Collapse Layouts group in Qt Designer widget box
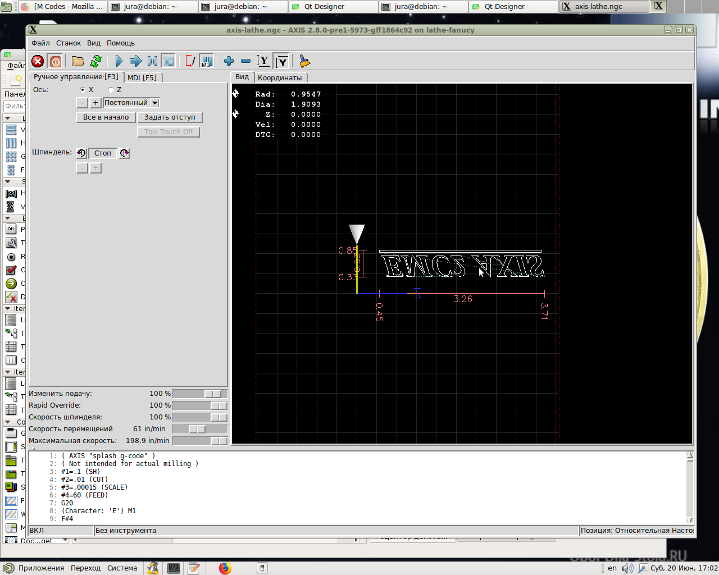This screenshot has height=575, width=719. tap(7, 118)
